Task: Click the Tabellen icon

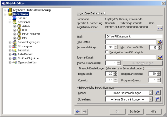Action: click(x=15, y=50)
